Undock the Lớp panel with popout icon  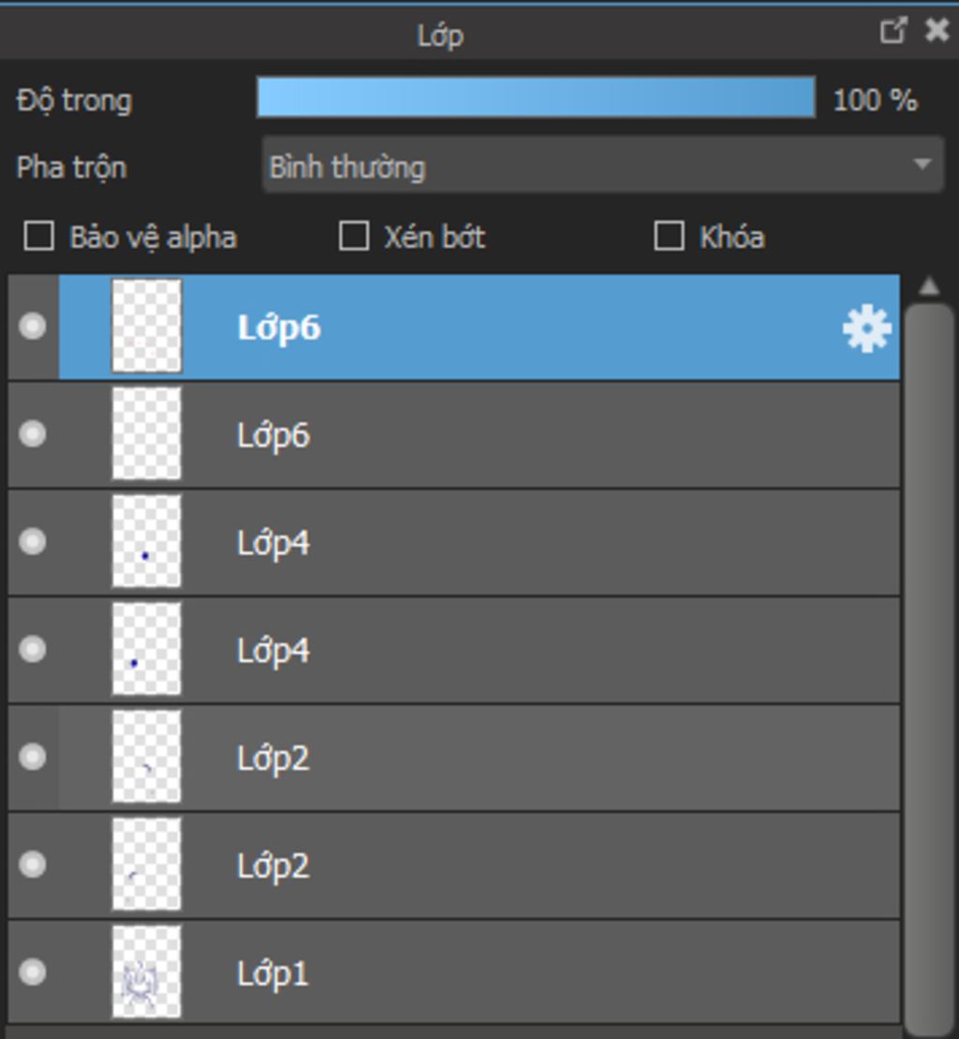[x=893, y=31]
